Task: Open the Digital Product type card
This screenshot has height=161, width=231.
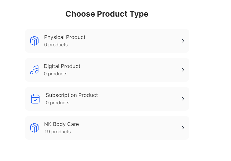Action: (x=119, y=70)
